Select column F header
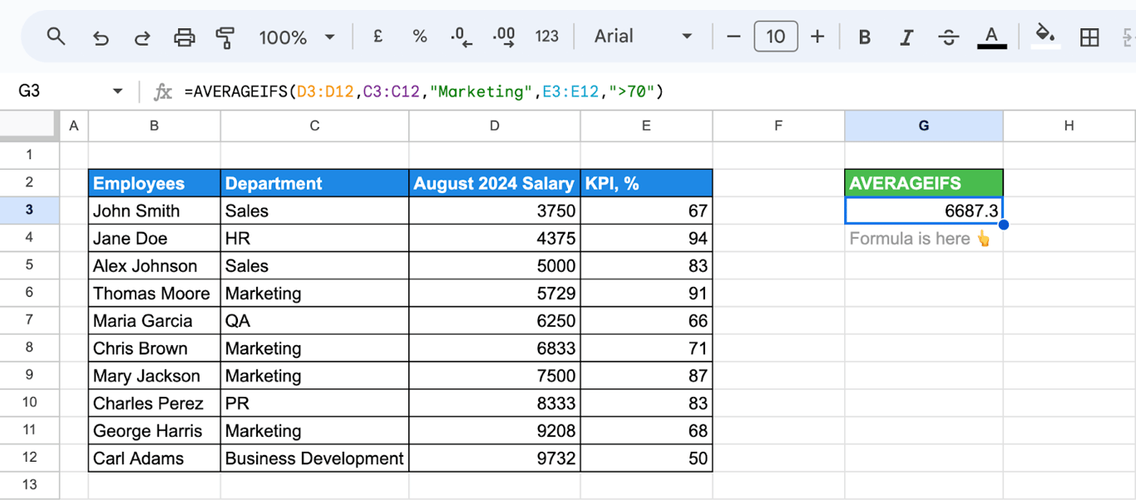 778,126
